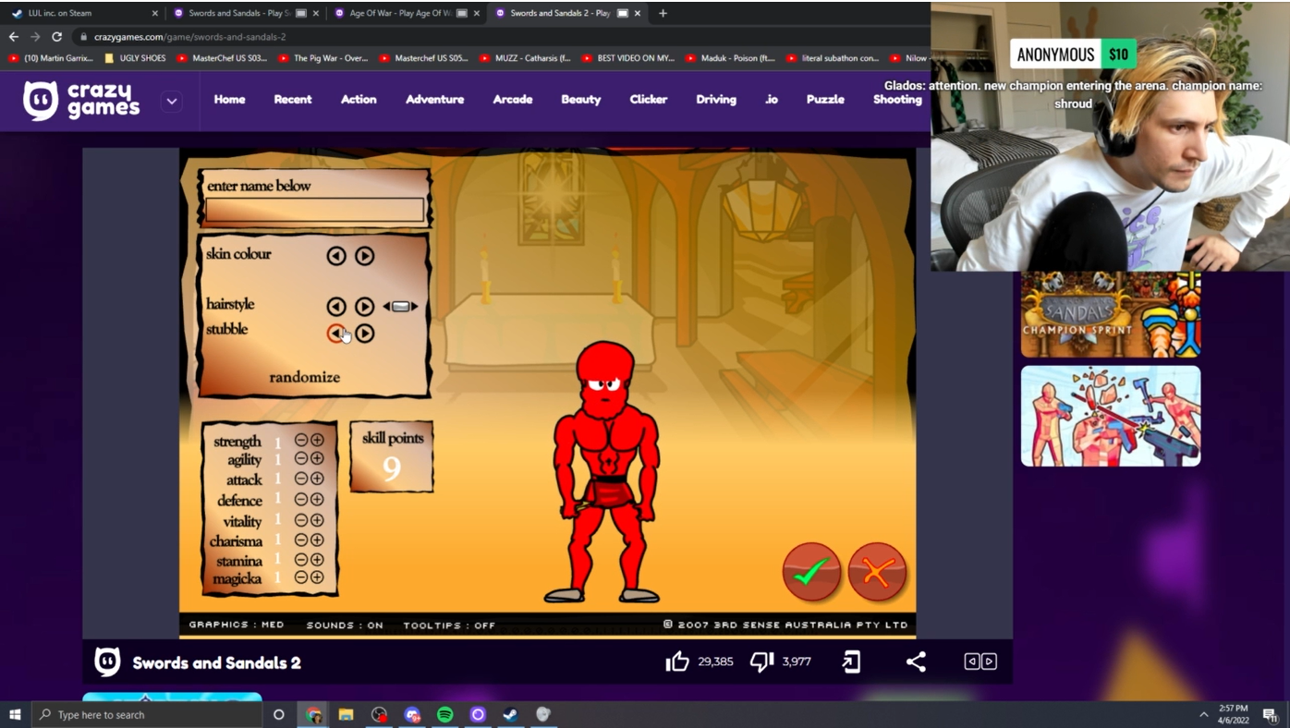The width and height of the screenshot is (1290, 728).
Task: Select next hairstyle arrow
Action: 365,307
